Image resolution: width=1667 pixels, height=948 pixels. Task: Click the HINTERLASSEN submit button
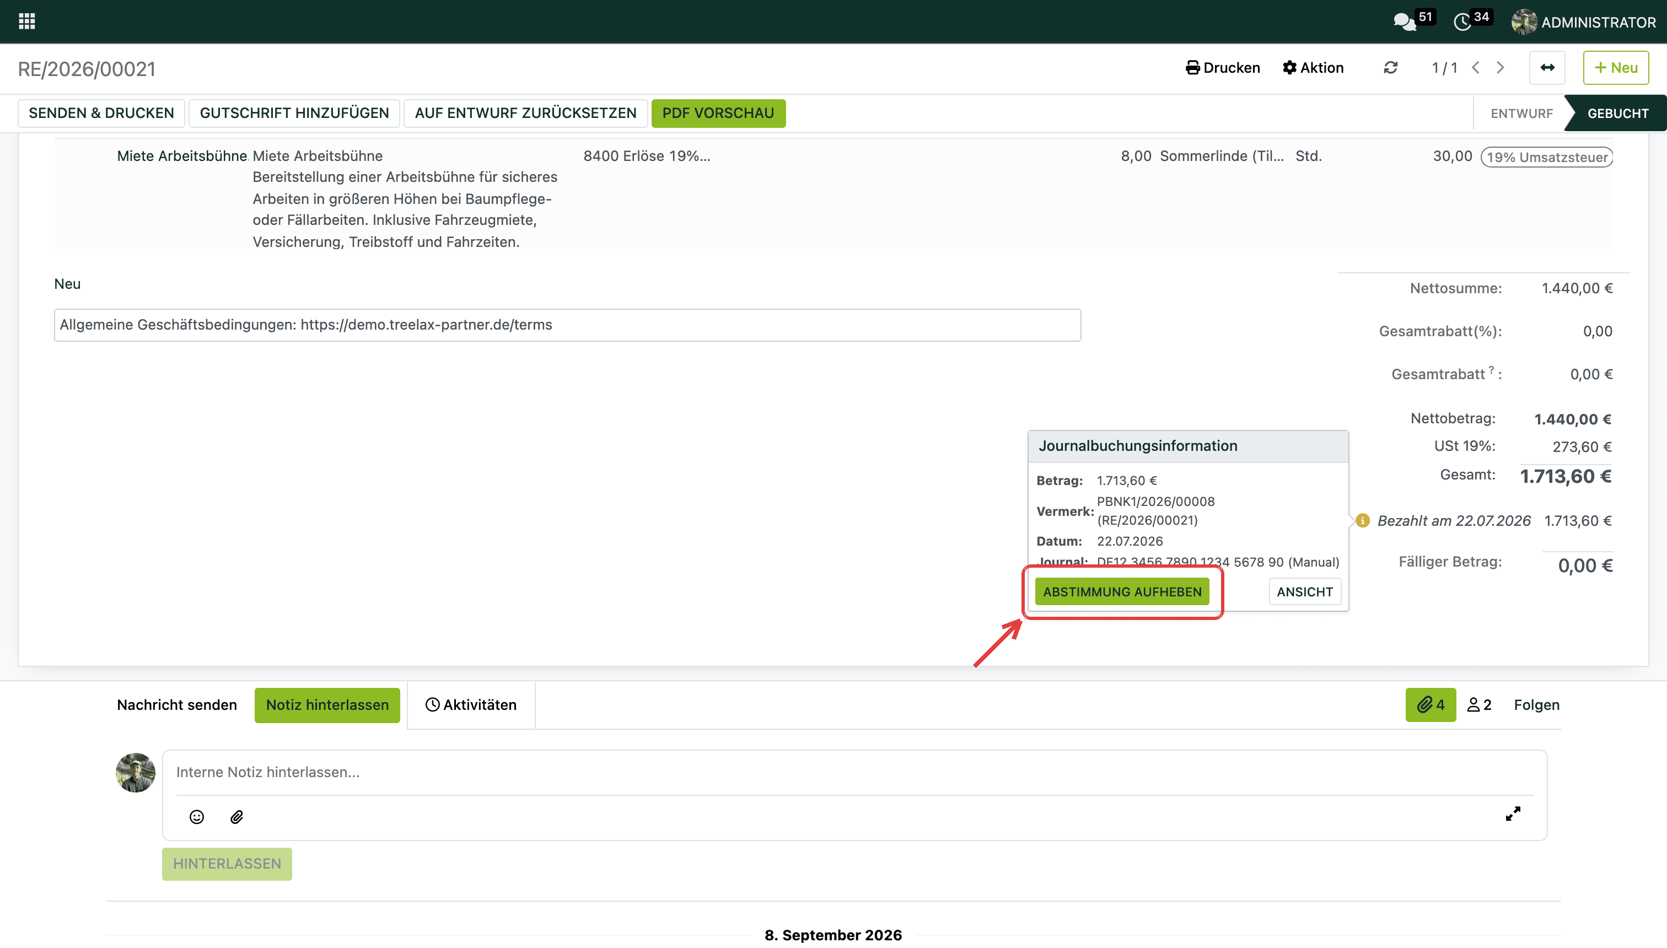coord(227,863)
